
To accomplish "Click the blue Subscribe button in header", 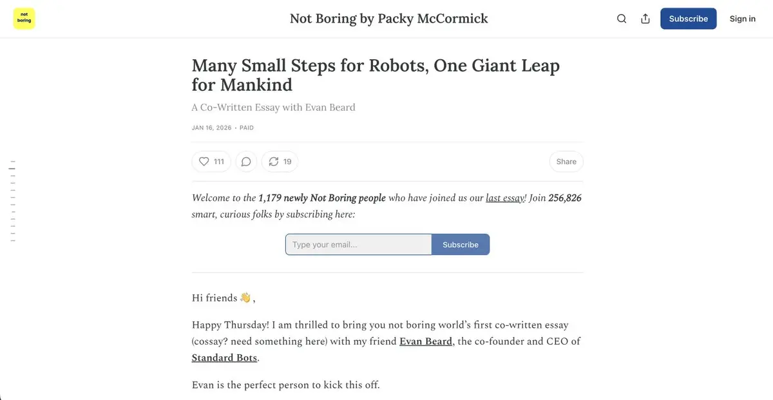I will [x=688, y=19].
